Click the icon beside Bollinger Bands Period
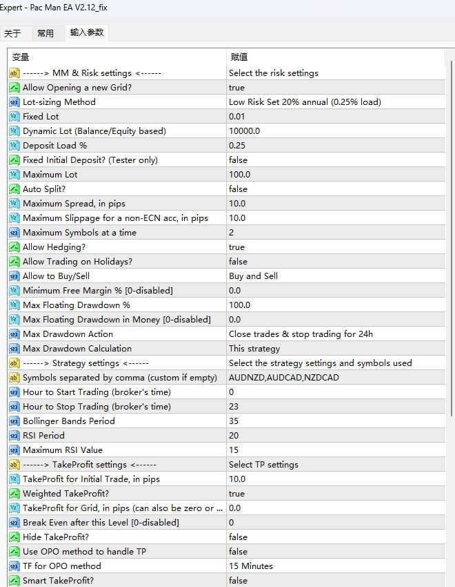The height and width of the screenshot is (587, 455). coord(14,421)
